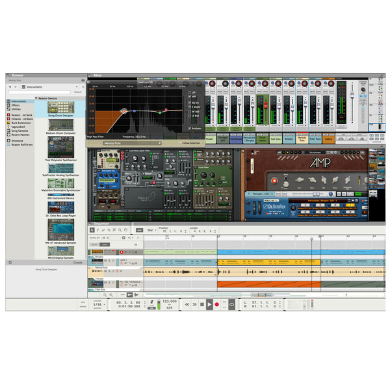Click the Sweep channel name label
This screenshot has width=390, height=390.
coord(328,139)
